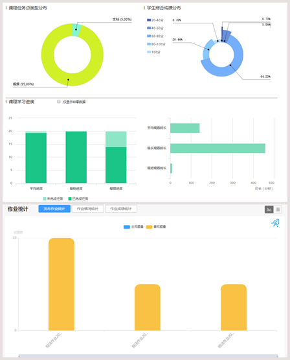Click the blue rocket icon

click(x=275, y=222)
